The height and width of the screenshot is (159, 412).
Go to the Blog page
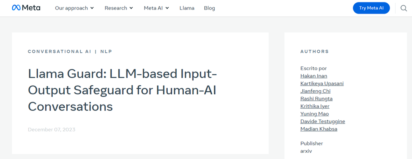(209, 8)
